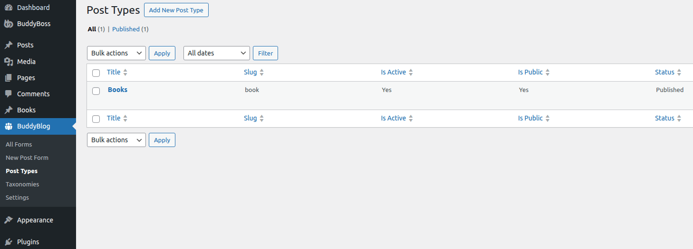The width and height of the screenshot is (693, 249).
Task: Click the Posts pushpin icon
Action: click(x=9, y=45)
